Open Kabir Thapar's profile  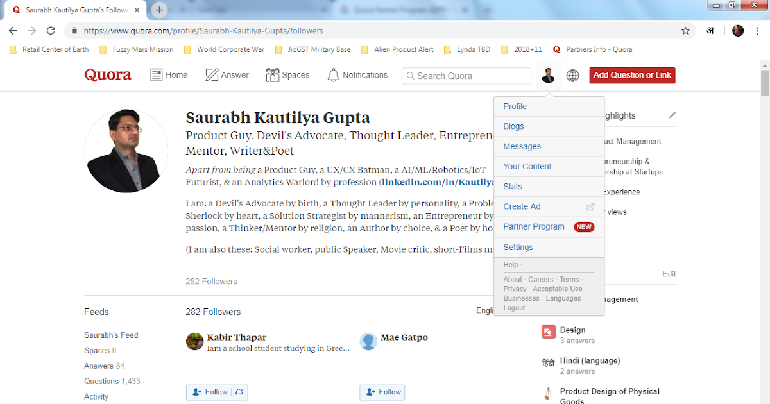coord(237,337)
